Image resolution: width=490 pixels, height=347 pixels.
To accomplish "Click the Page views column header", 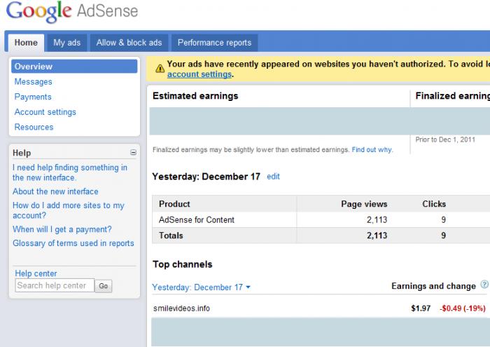I will coord(364,204).
